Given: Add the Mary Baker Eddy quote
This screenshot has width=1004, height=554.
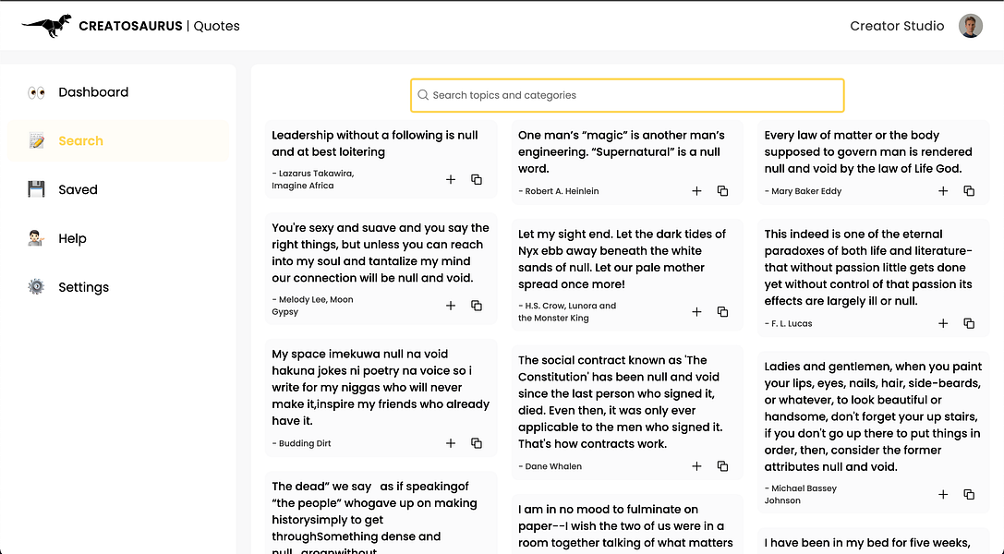Looking at the screenshot, I should pyautogui.click(x=943, y=191).
